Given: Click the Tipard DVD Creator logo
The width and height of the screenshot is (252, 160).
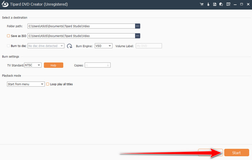Looking at the screenshot, I should click(x=5, y=4).
